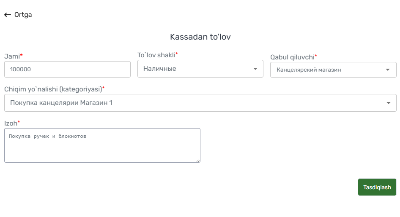Viewport: 400px width, 217px height.
Task: Click the caret of the category dropdown
Action: (388, 103)
